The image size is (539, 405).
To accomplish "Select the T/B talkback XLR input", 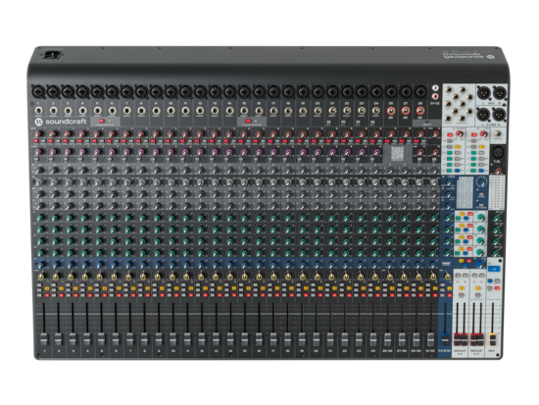I will tap(498, 151).
